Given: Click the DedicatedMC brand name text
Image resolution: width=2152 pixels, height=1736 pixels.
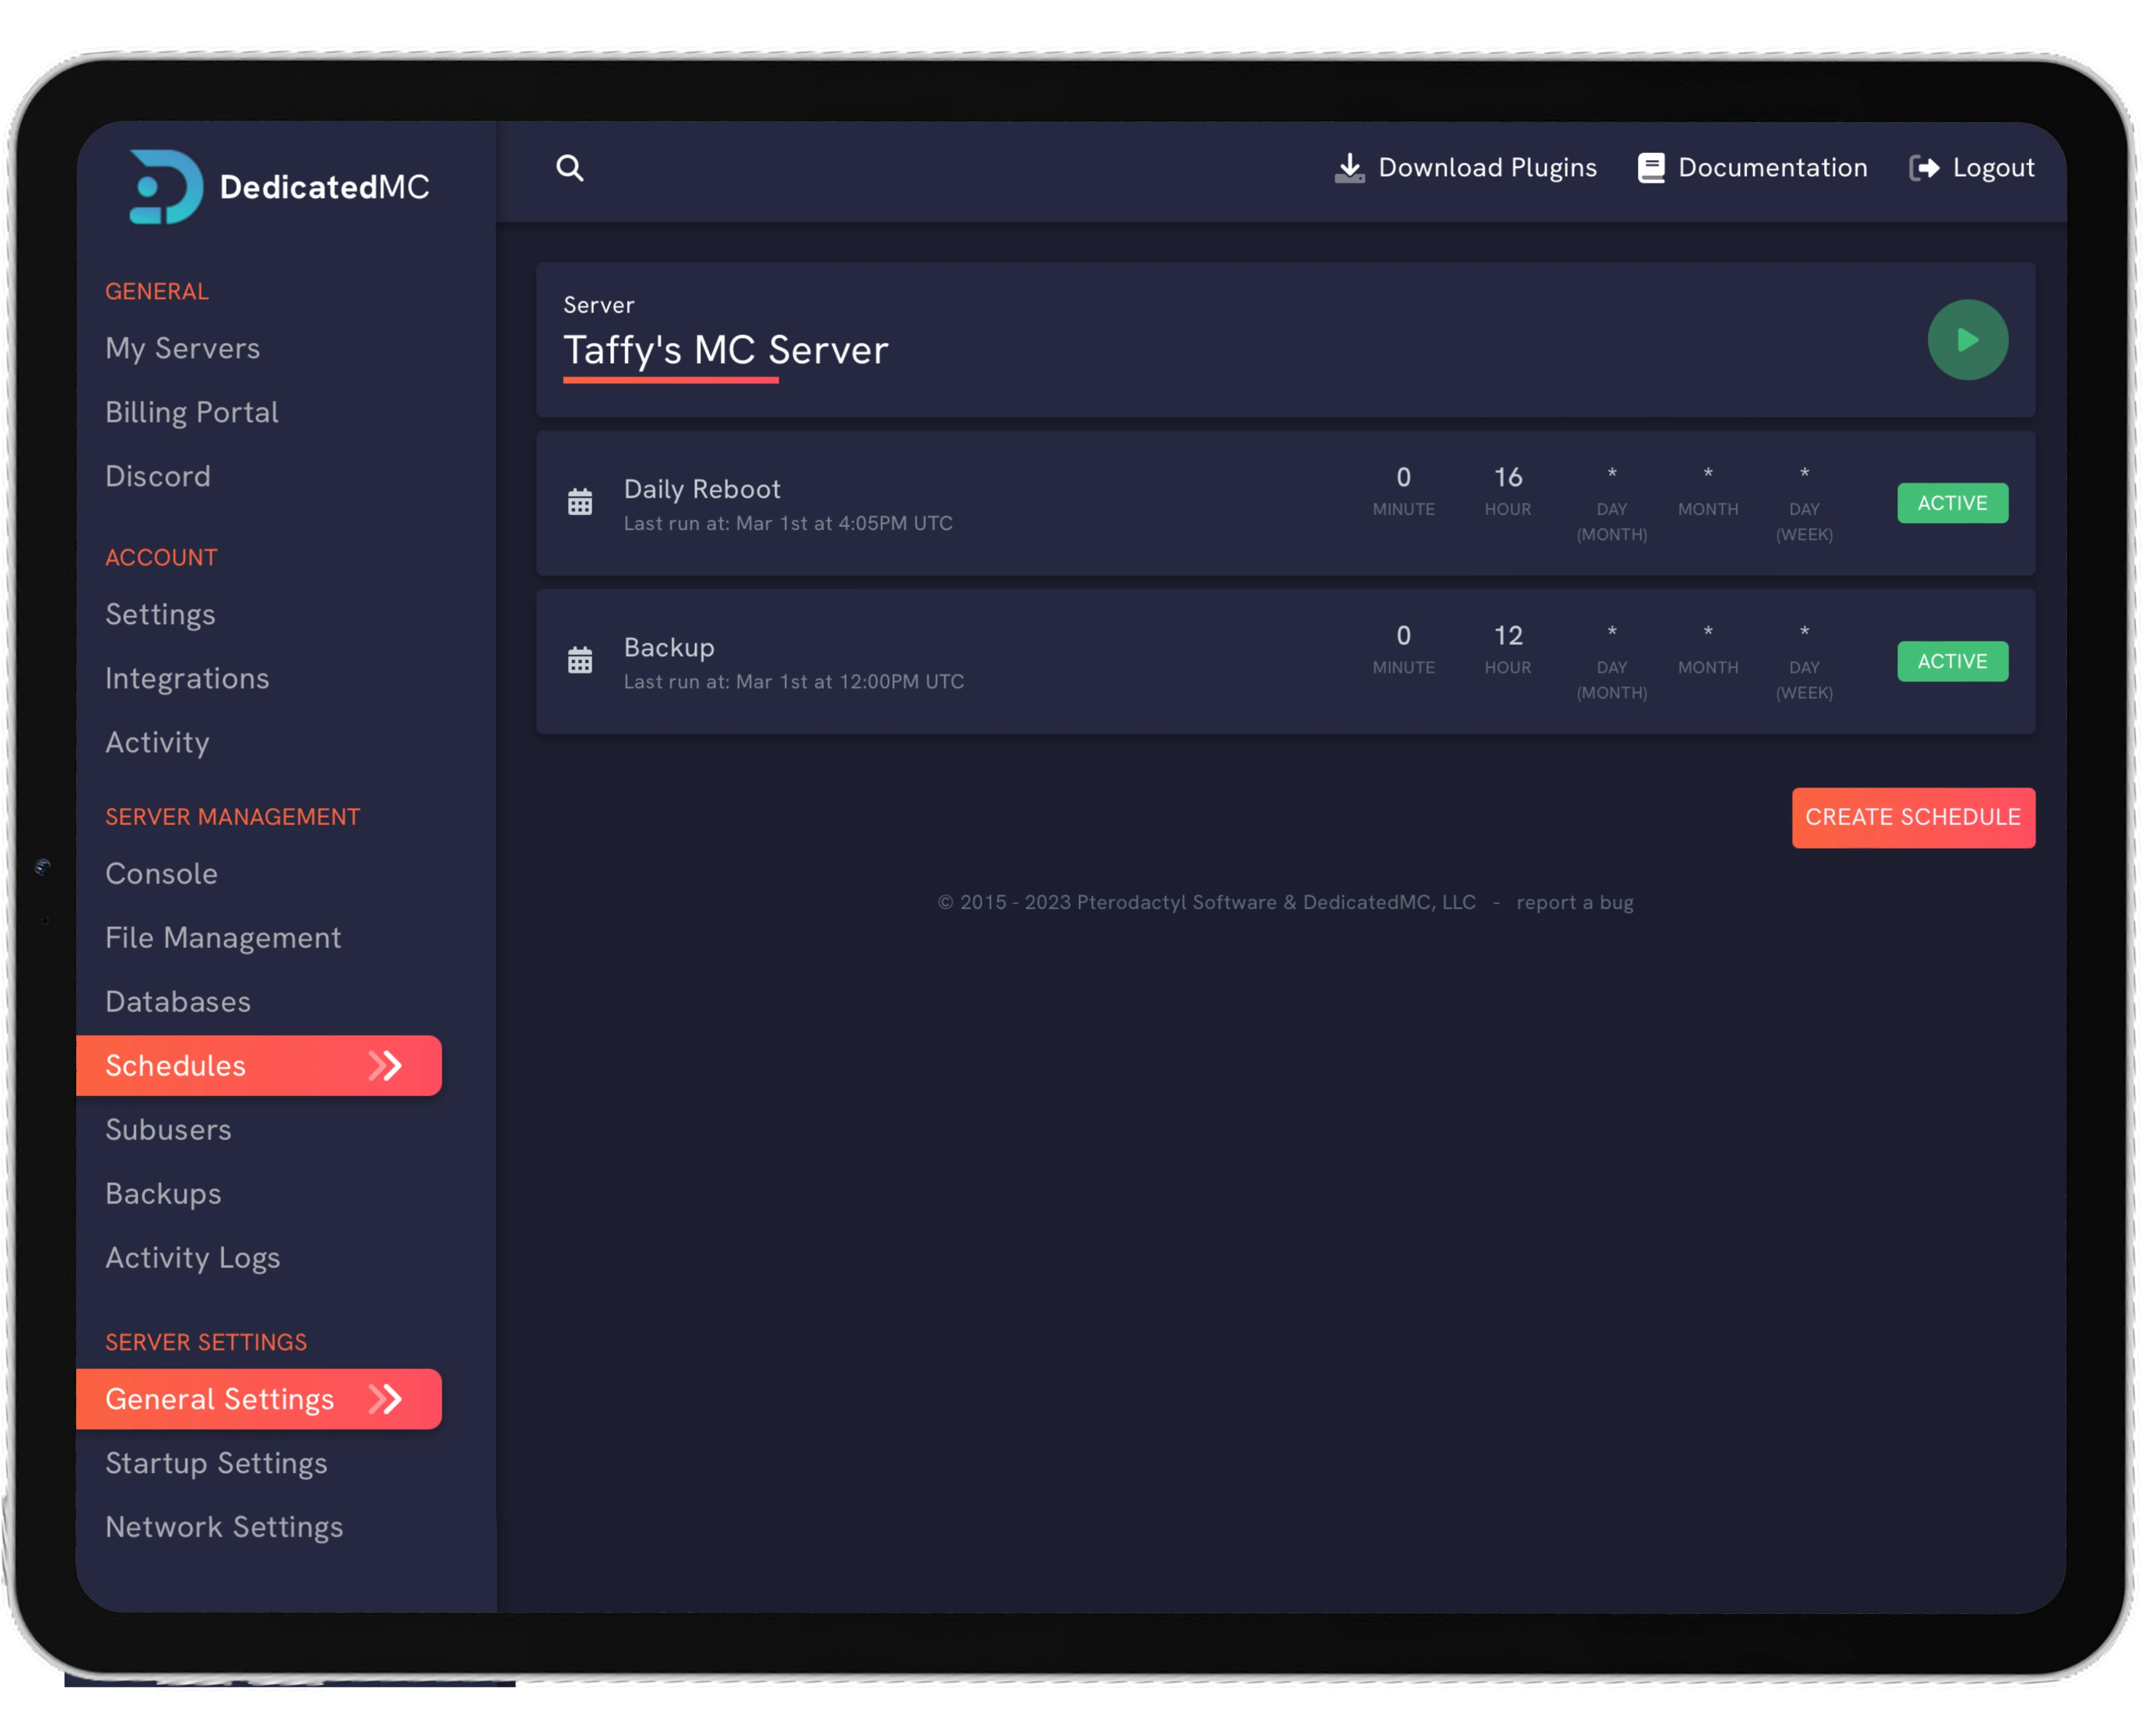Looking at the screenshot, I should tap(324, 186).
